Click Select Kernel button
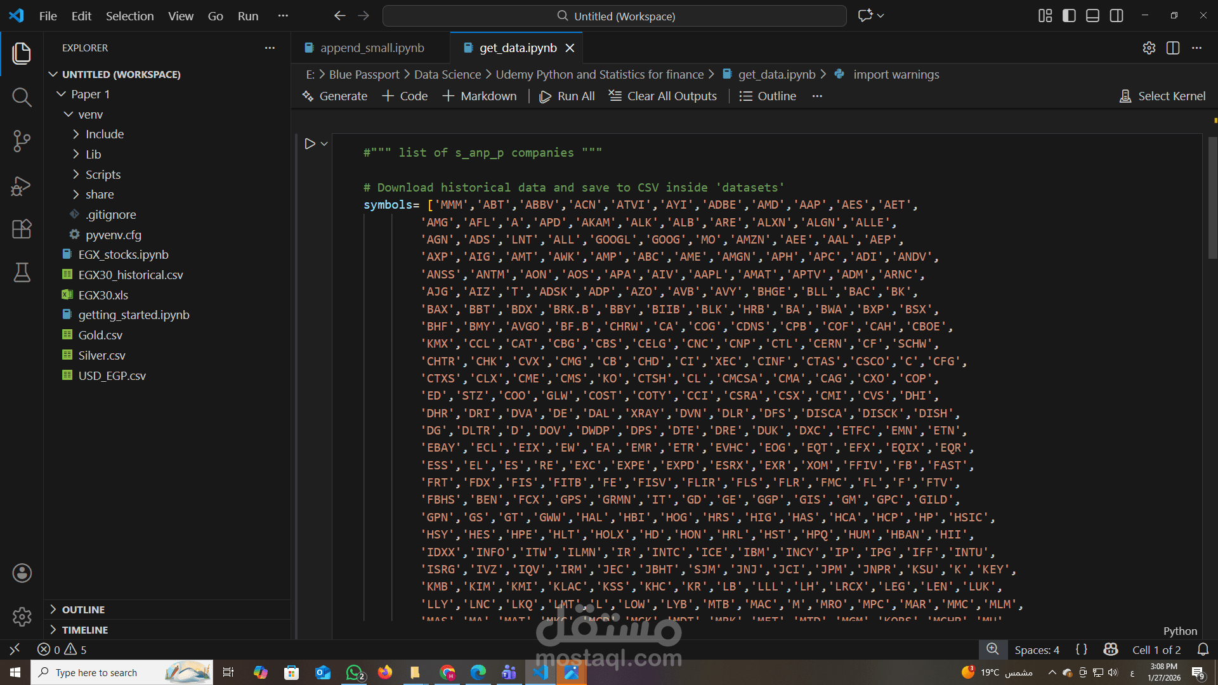 (1163, 96)
